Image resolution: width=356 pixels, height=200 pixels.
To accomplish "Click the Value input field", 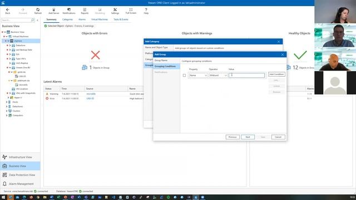I will 247,76.
